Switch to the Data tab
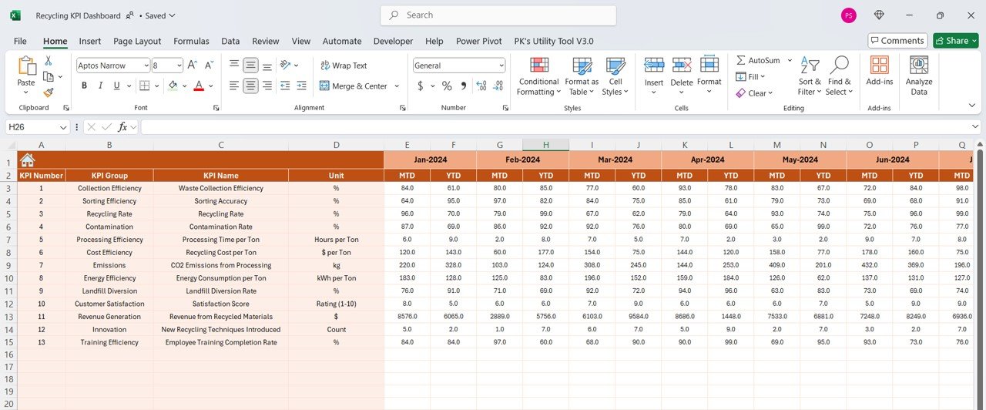Image resolution: width=986 pixels, height=410 pixels. click(x=230, y=42)
